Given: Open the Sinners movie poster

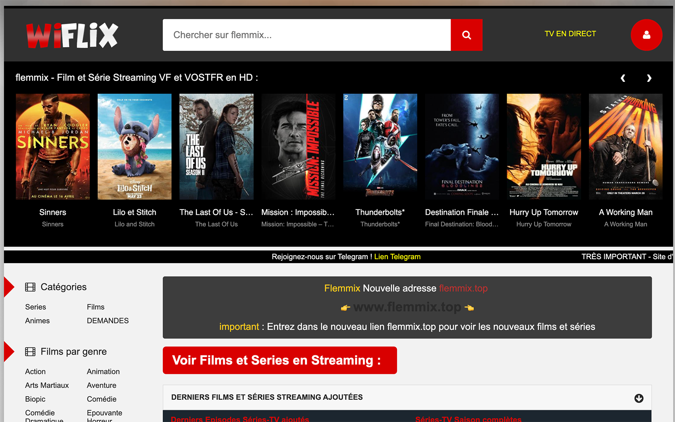Looking at the screenshot, I should pyautogui.click(x=53, y=146).
